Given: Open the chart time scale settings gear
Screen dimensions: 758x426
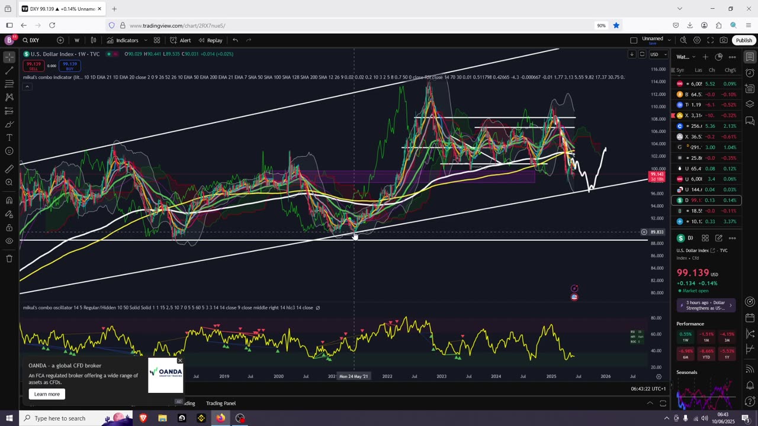Looking at the screenshot, I should pos(659,376).
